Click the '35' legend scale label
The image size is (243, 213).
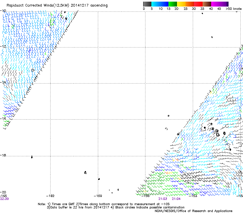coord(202,9)
